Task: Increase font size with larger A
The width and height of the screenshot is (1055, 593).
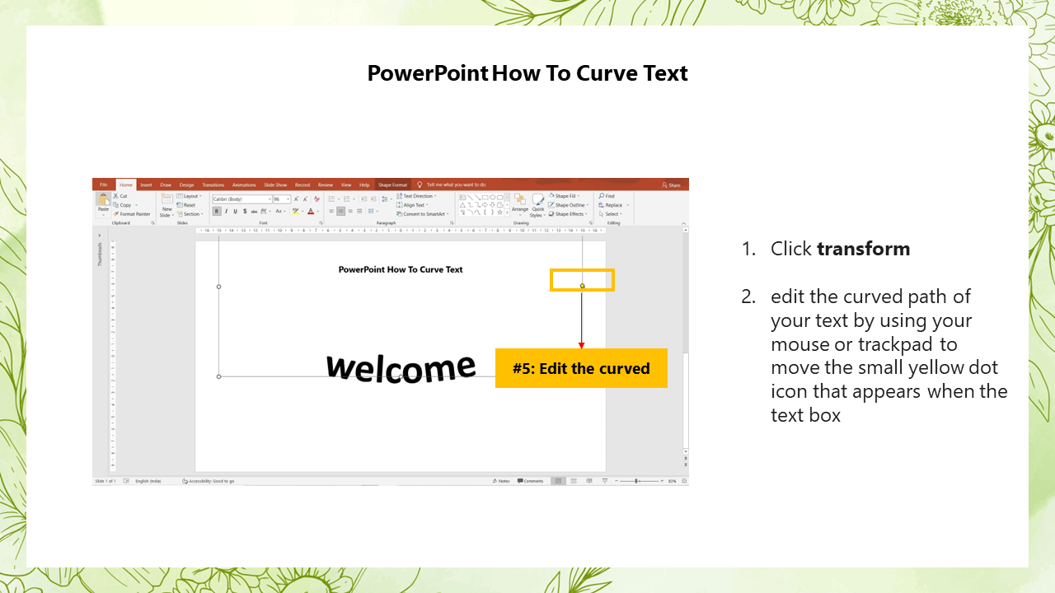Action: point(296,199)
